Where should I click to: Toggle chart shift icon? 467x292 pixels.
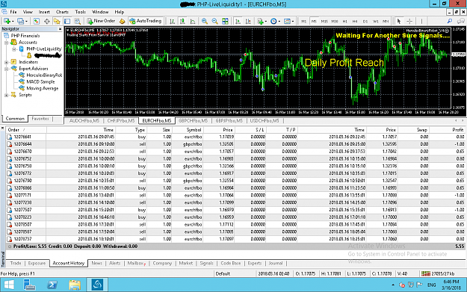click(248, 21)
